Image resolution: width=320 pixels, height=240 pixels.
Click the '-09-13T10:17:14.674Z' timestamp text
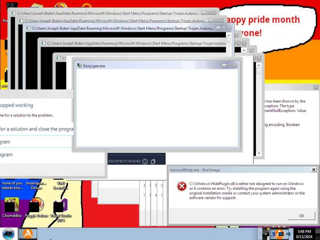point(124,161)
